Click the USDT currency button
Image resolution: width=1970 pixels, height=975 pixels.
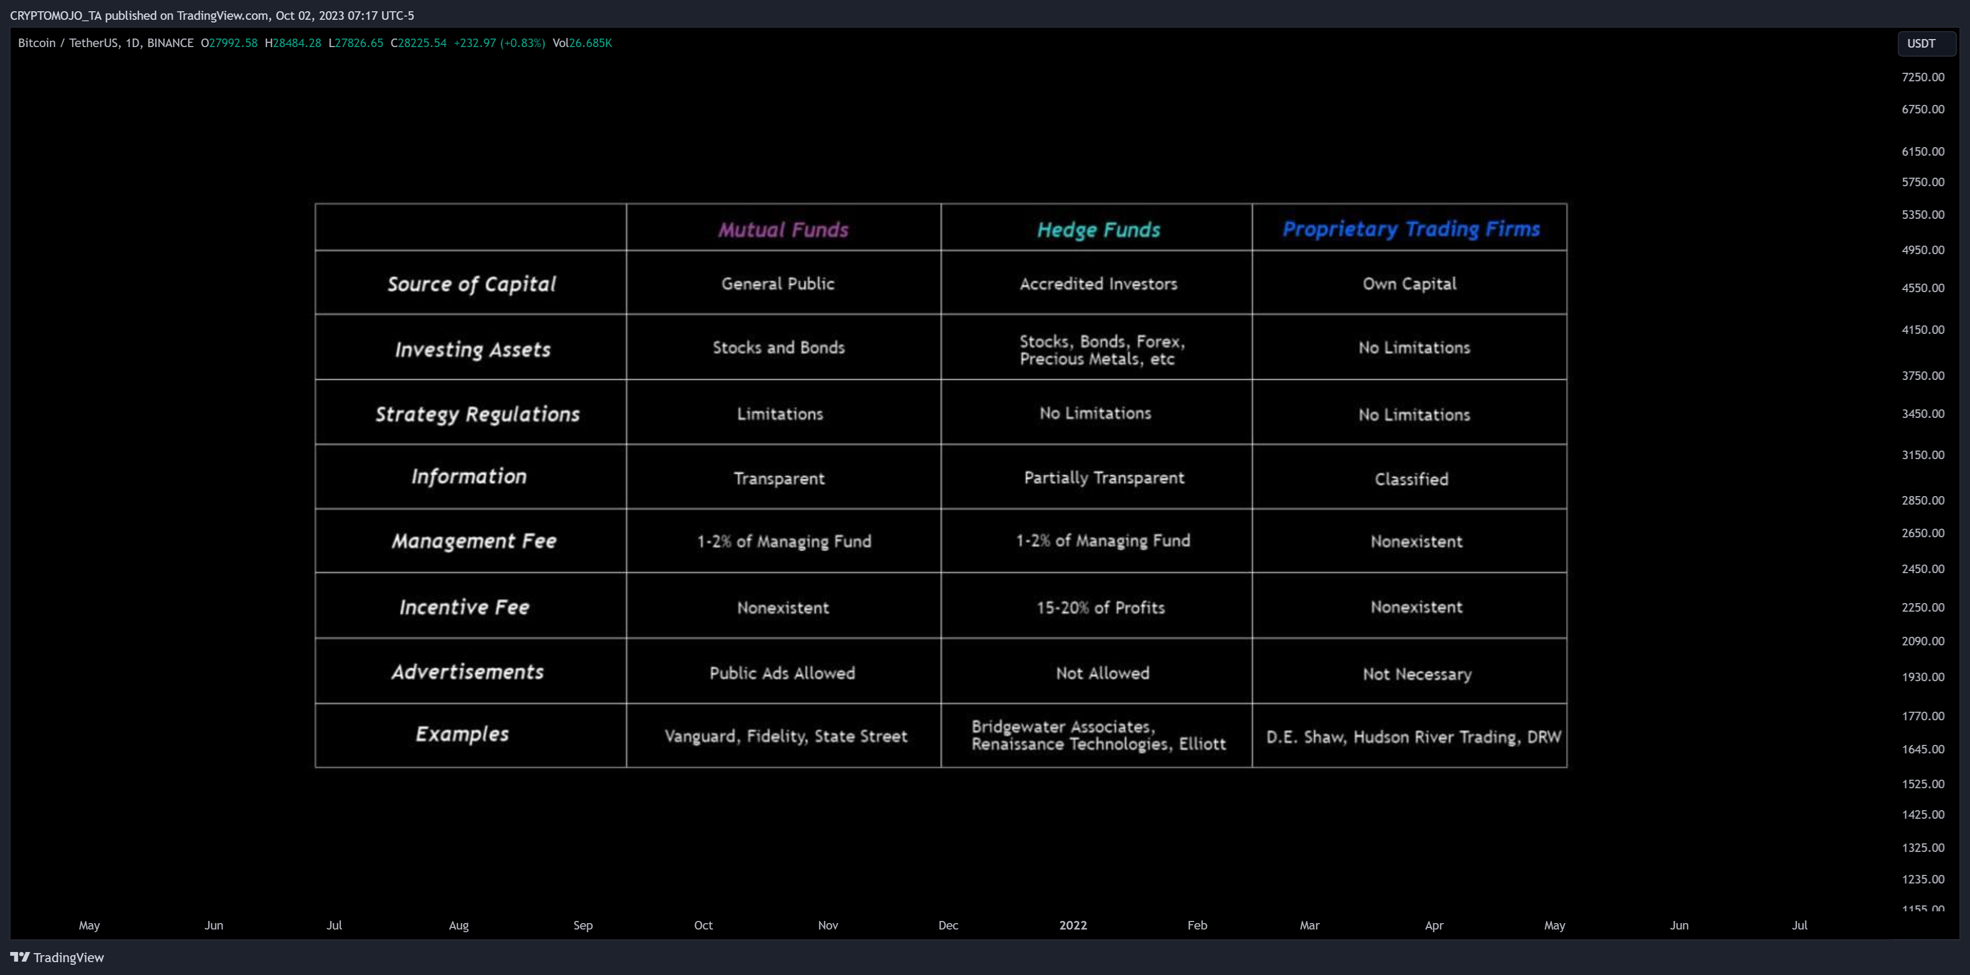point(1926,43)
